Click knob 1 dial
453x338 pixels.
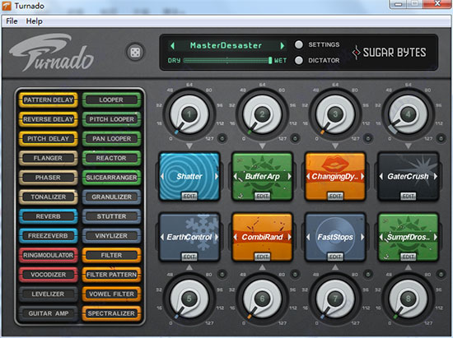click(189, 114)
